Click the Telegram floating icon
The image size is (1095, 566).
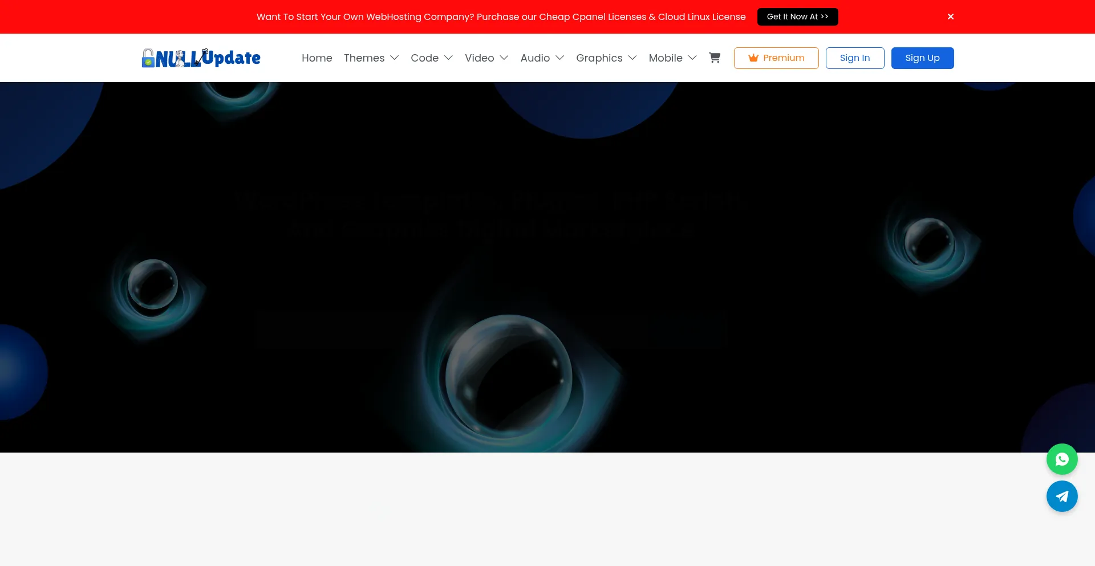tap(1061, 496)
